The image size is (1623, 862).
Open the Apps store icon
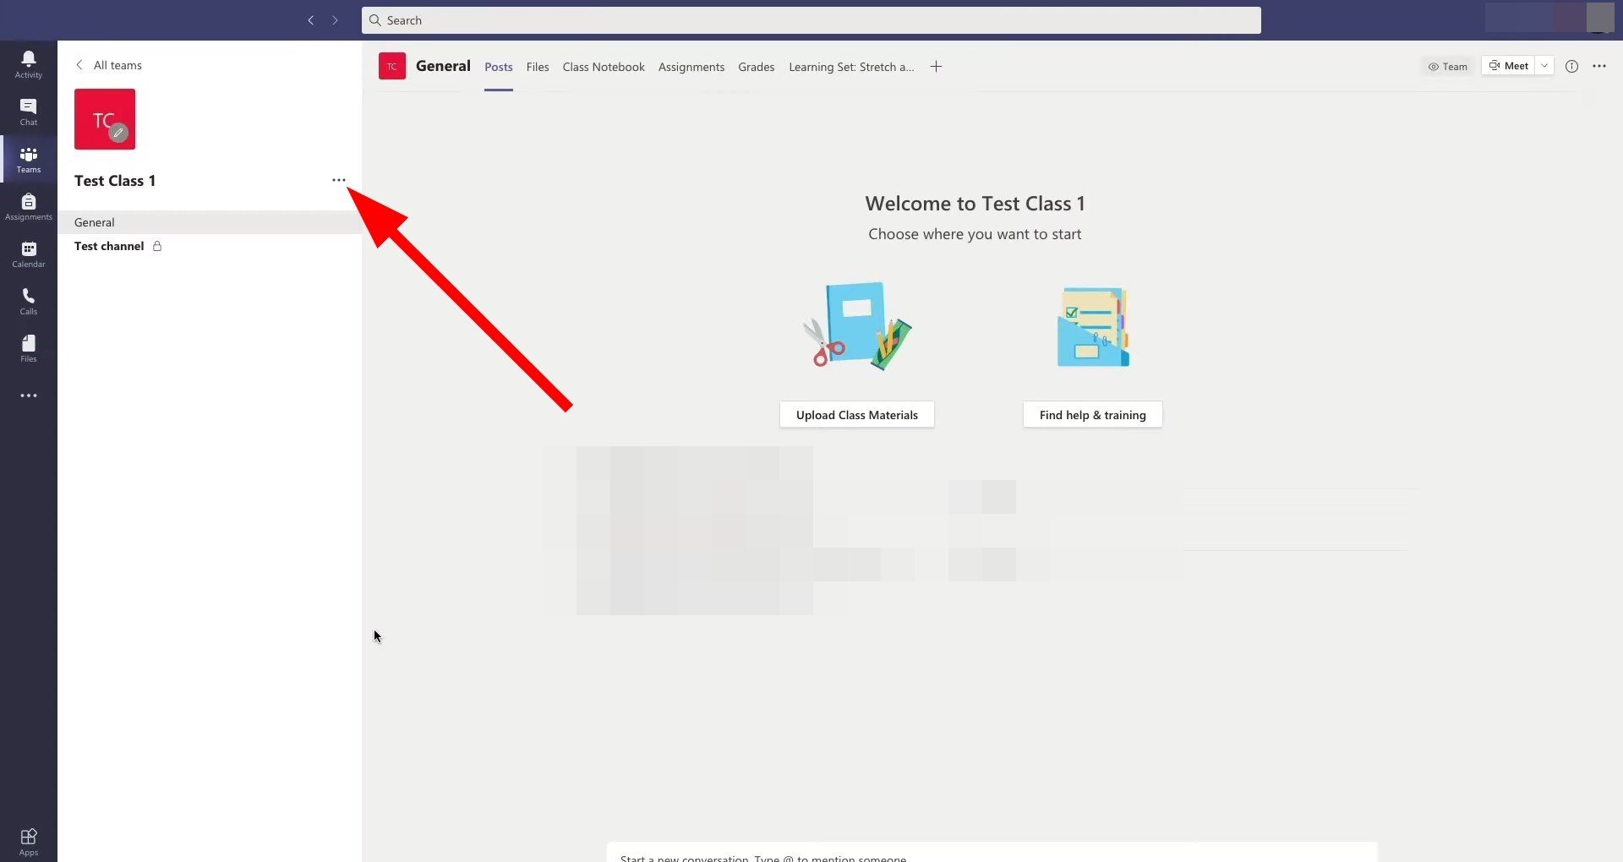29,842
